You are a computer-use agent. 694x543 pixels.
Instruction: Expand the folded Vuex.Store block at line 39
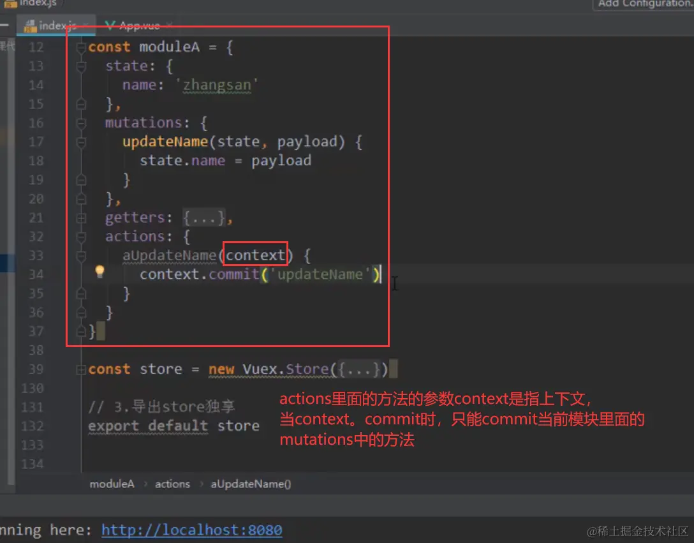[81, 369]
